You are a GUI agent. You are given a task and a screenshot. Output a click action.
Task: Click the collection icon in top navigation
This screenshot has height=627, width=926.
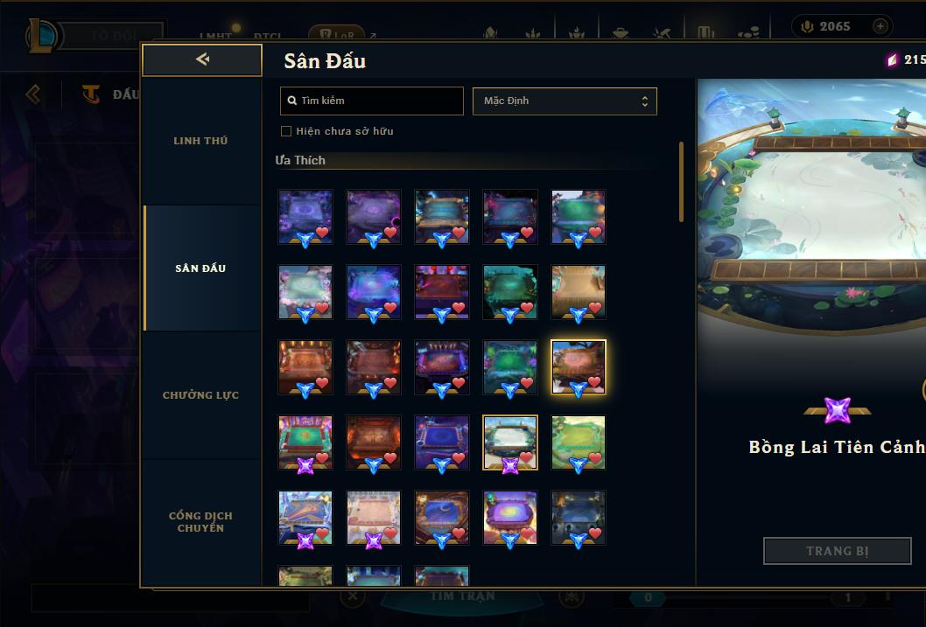705,32
